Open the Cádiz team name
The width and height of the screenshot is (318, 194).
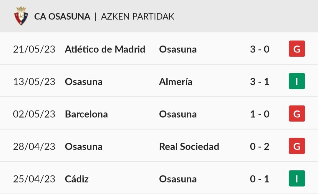tap(77, 179)
